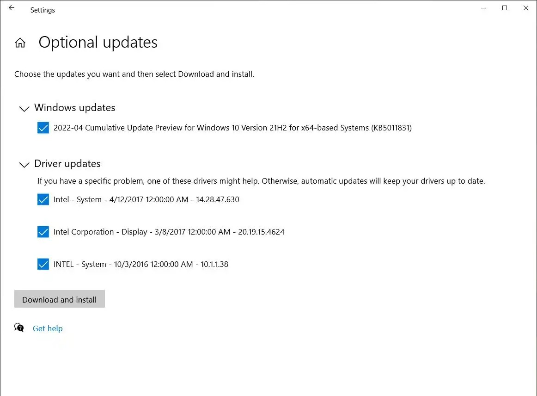Viewport: 537px width, 396px height.
Task: Minimize the Settings window
Action: pos(483,8)
